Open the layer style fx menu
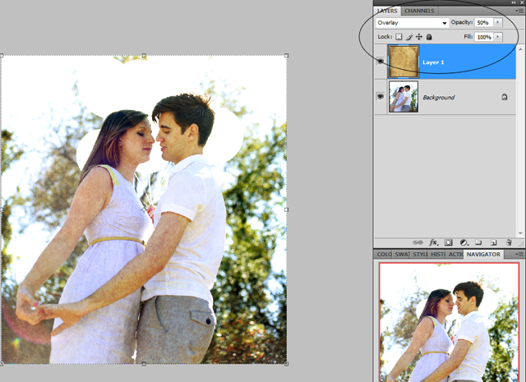 pos(433,242)
